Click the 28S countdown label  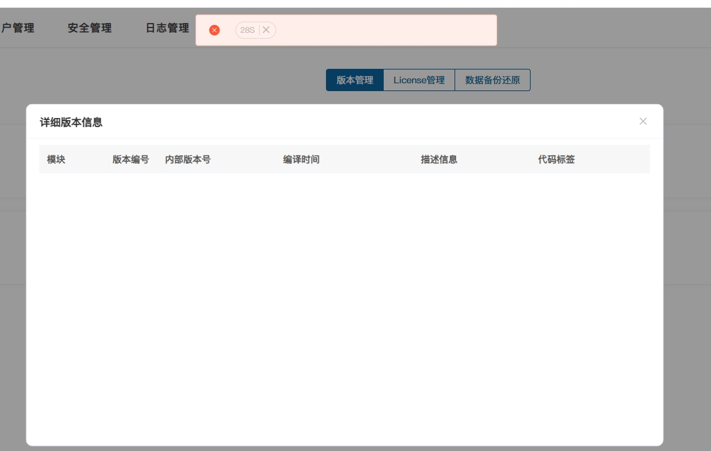click(248, 30)
